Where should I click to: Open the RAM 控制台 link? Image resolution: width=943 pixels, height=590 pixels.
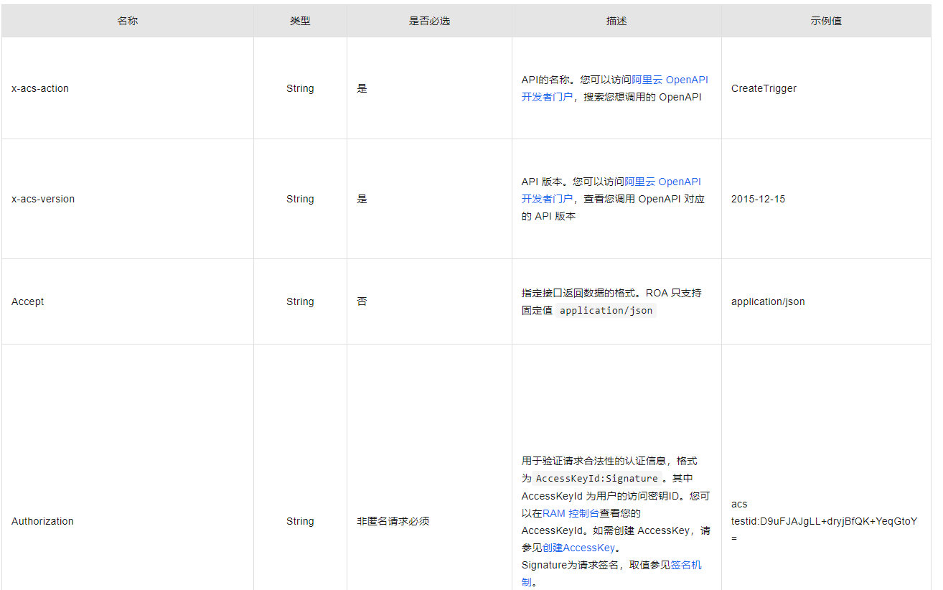point(571,513)
